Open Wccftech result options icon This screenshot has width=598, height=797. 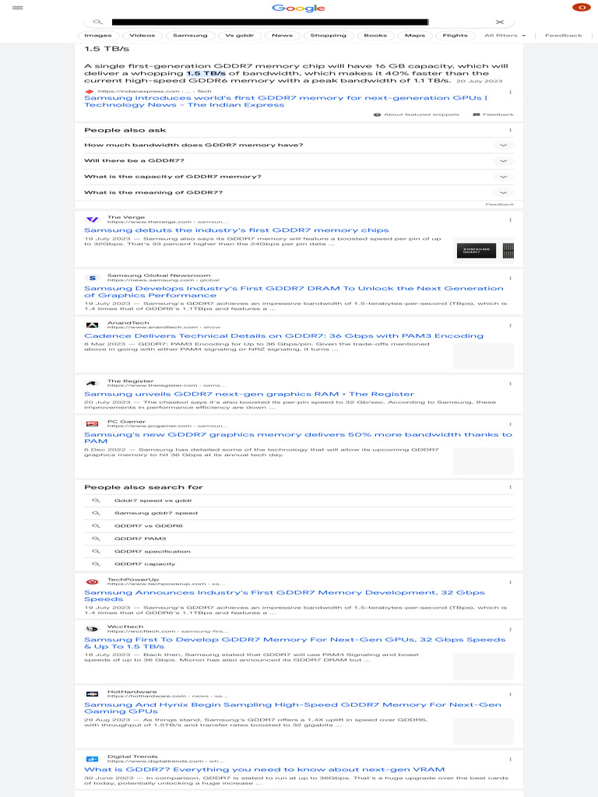point(510,629)
